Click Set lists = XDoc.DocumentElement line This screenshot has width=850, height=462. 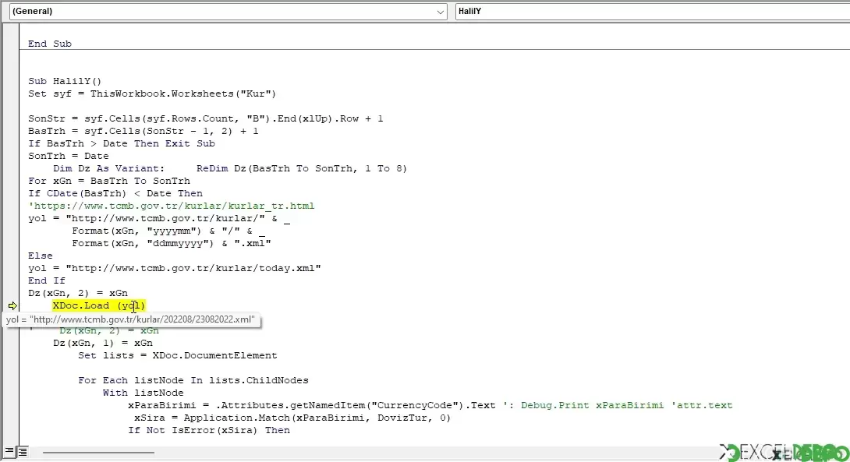tap(177, 355)
